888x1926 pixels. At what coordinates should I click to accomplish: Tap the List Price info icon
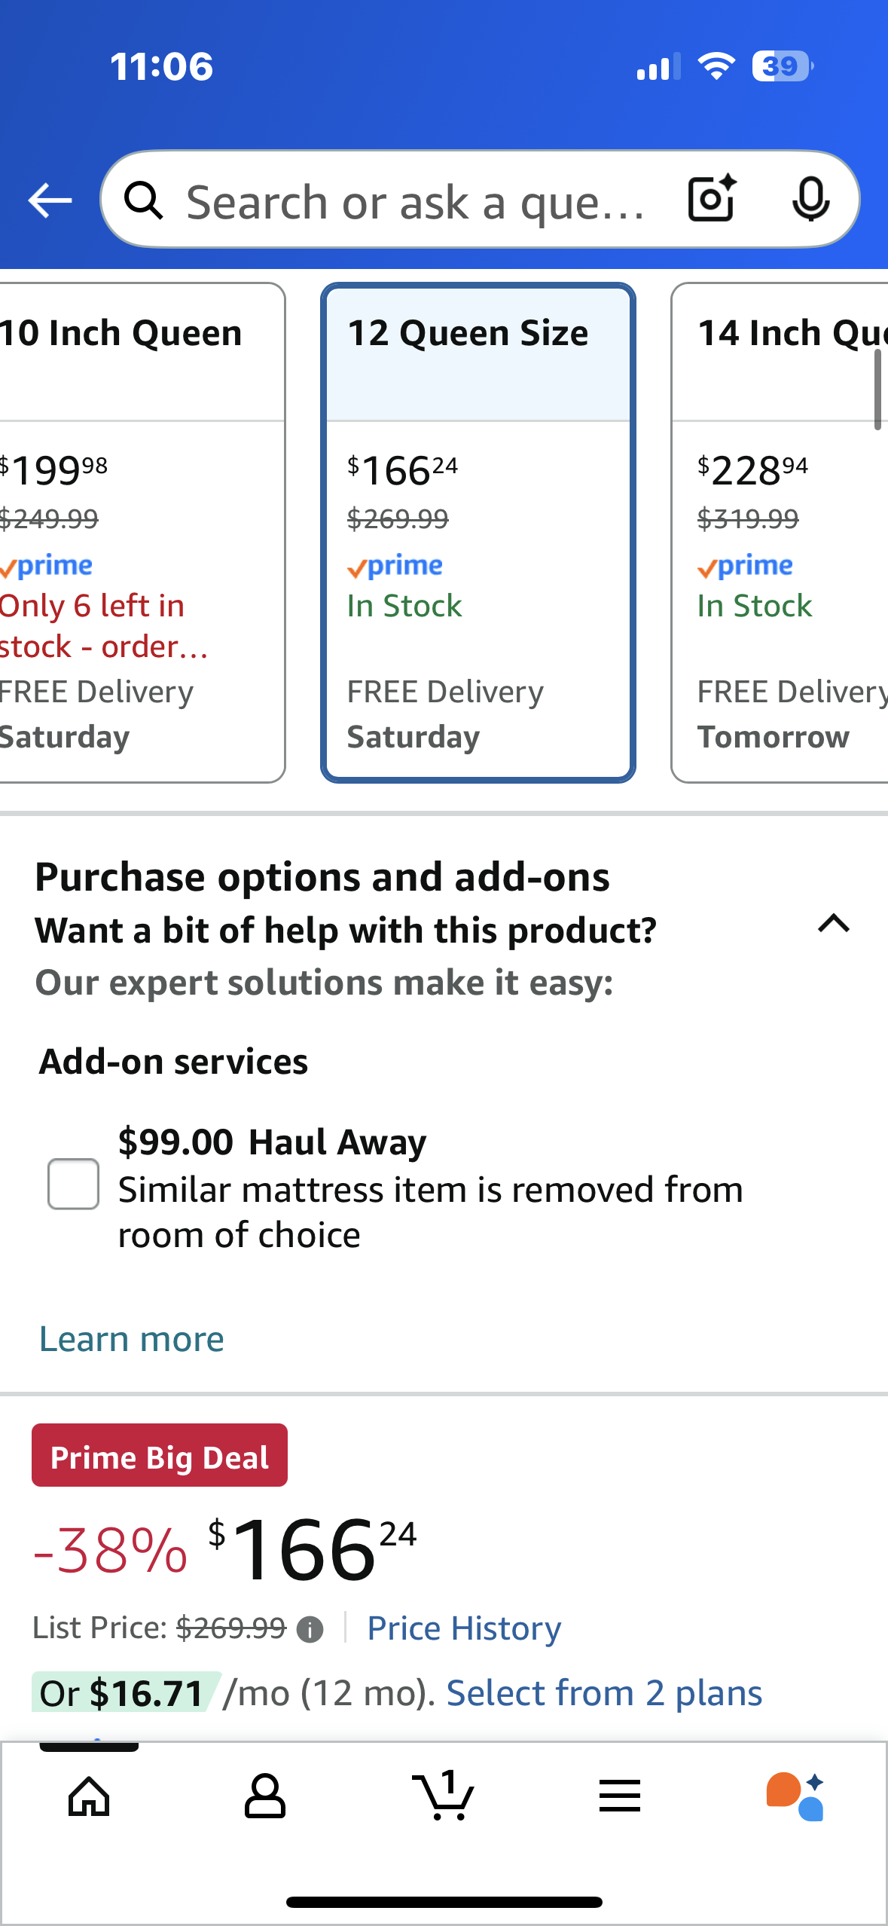pyautogui.click(x=310, y=1630)
